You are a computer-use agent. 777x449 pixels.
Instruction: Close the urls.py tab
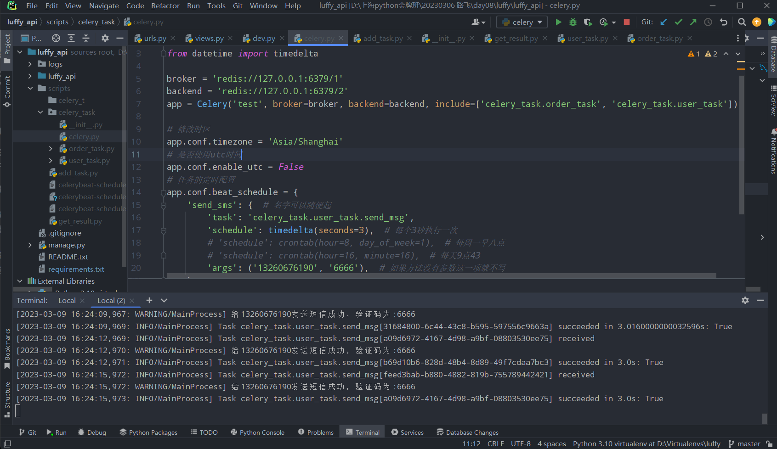[173, 38]
